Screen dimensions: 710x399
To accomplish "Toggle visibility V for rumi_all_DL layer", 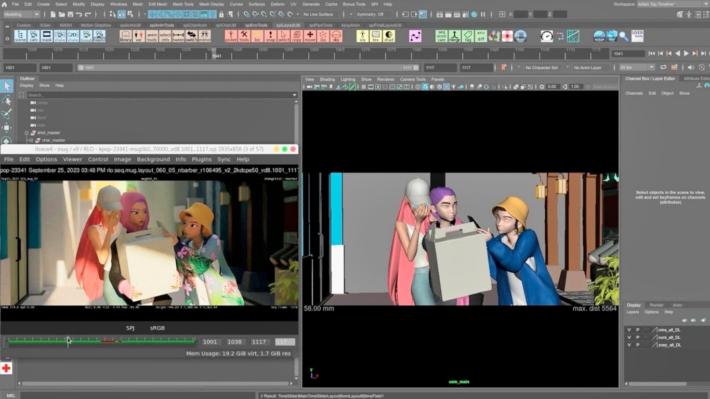I will pyautogui.click(x=629, y=337).
